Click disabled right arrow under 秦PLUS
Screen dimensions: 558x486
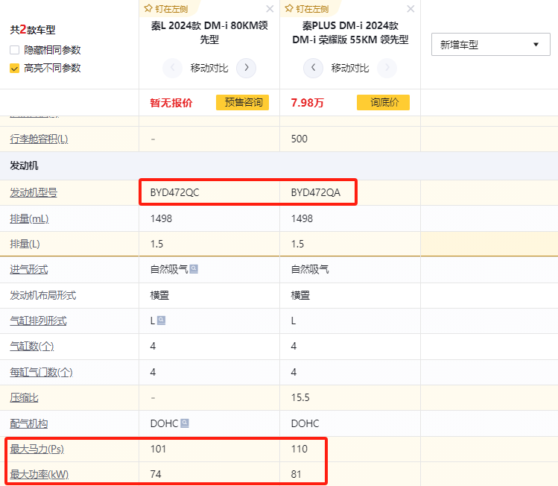(x=387, y=68)
